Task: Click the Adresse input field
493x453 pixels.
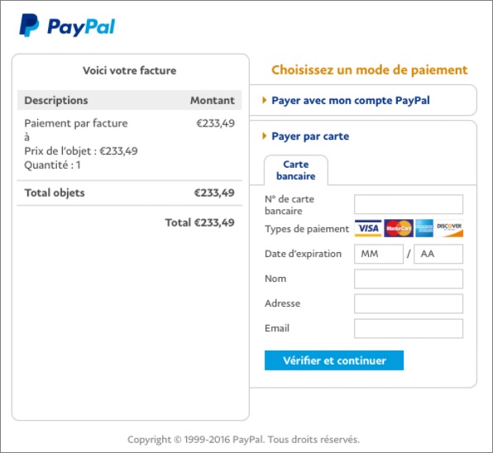Action: tap(409, 303)
